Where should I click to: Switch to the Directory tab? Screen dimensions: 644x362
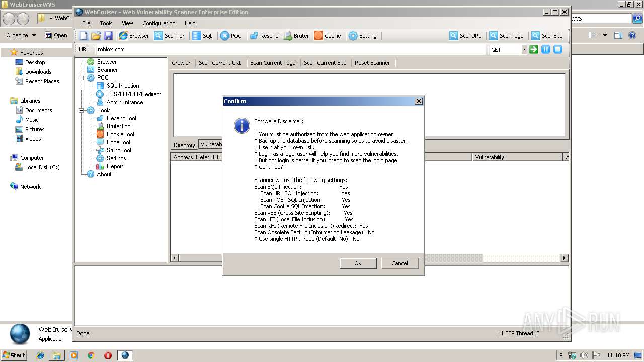point(184,145)
